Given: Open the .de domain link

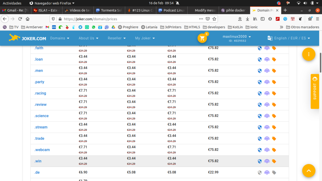Looking at the screenshot, I should [x=37, y=173].
